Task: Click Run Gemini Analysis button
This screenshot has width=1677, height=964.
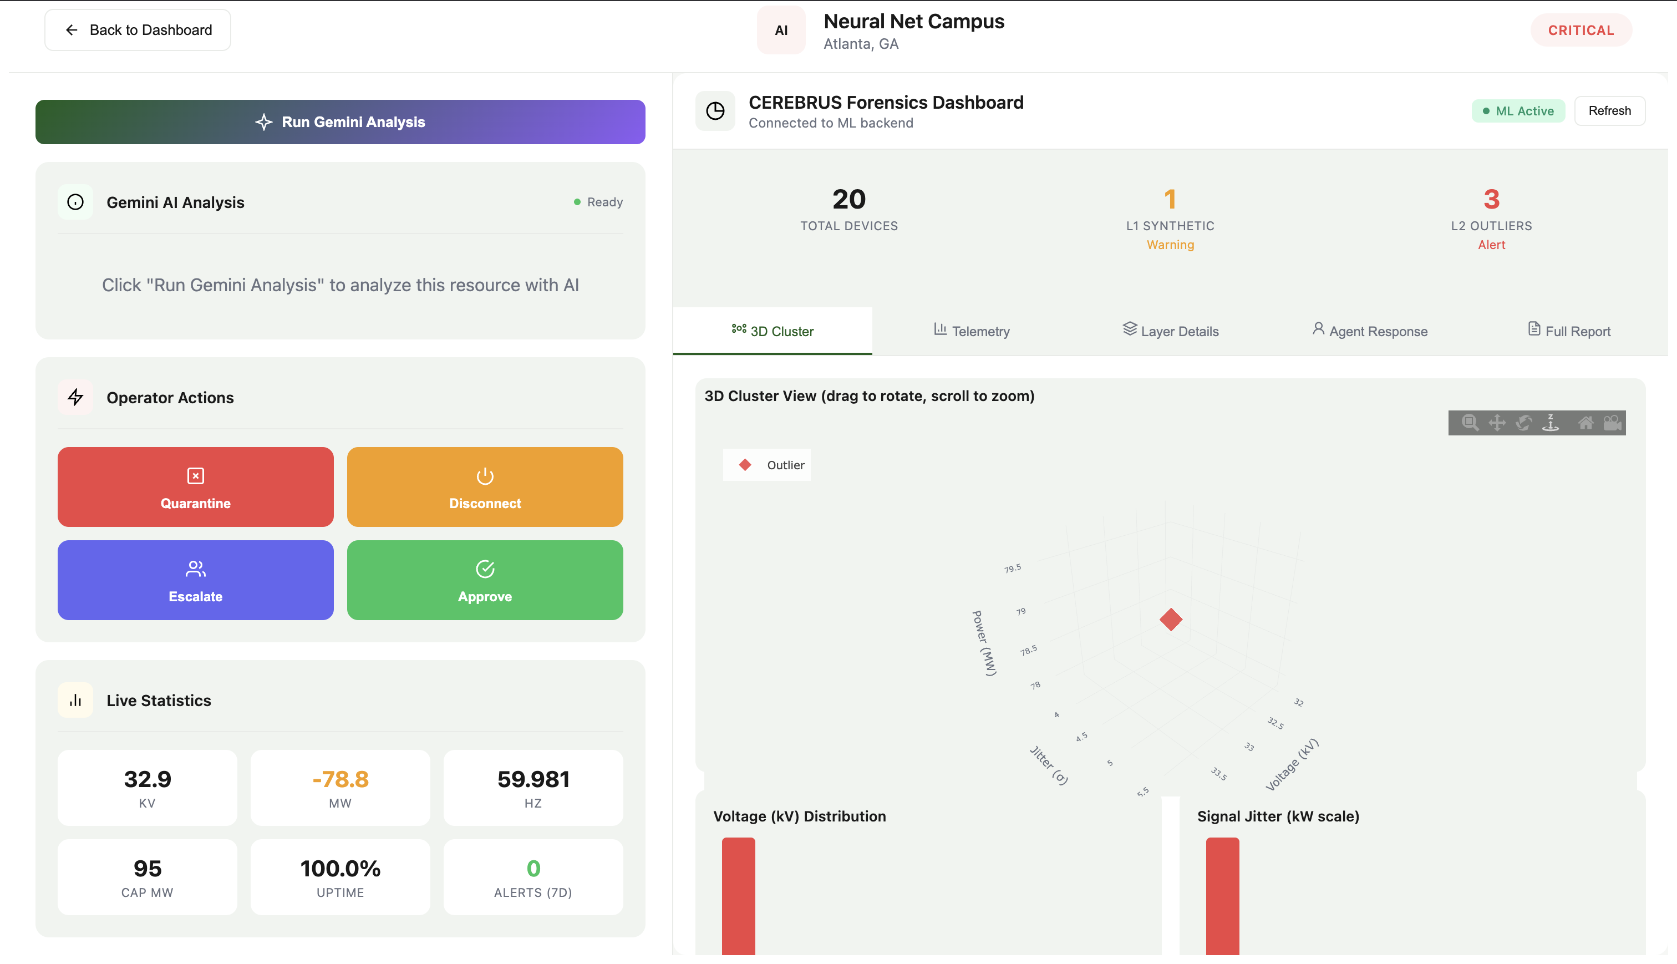Action: tap(340, 122)
